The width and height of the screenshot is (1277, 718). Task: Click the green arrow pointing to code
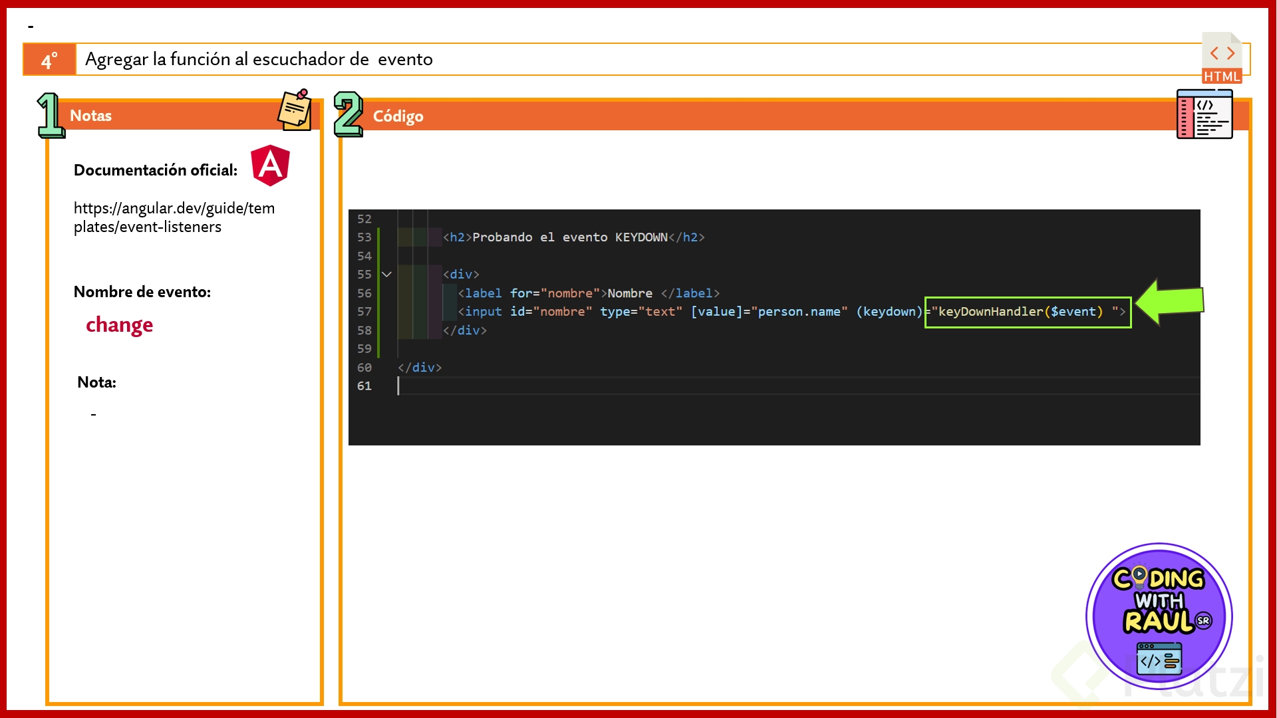point(1171,301)
